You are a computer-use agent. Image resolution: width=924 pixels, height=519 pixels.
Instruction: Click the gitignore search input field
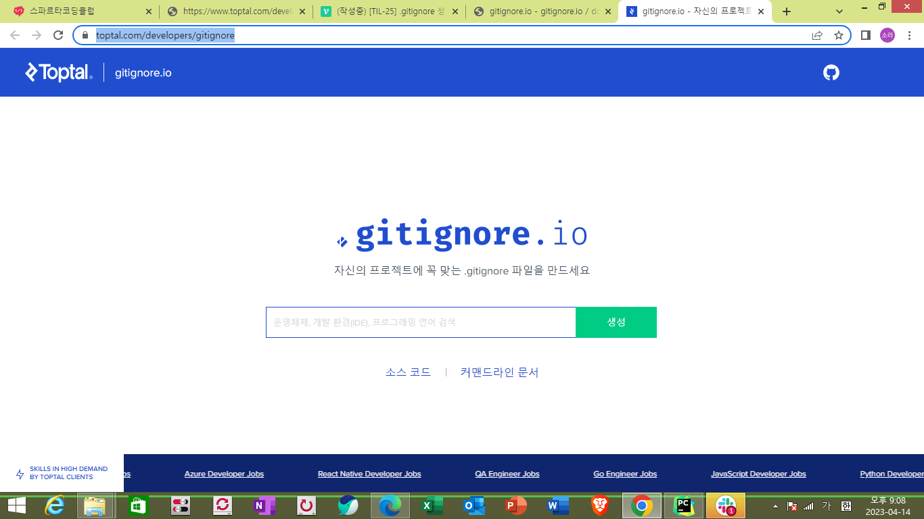point(419,322)
